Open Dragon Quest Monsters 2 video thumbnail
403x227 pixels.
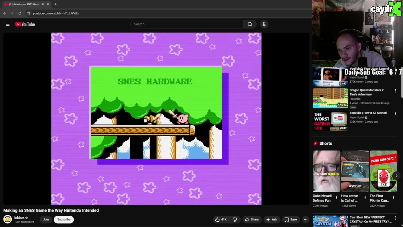[330, 98]
